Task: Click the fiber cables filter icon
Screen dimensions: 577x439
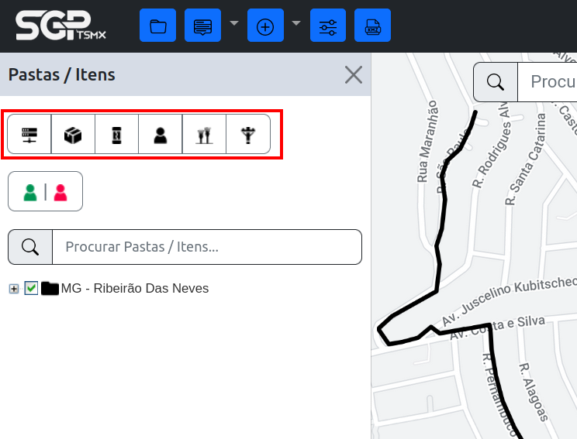Action: (x=204, y=135)
